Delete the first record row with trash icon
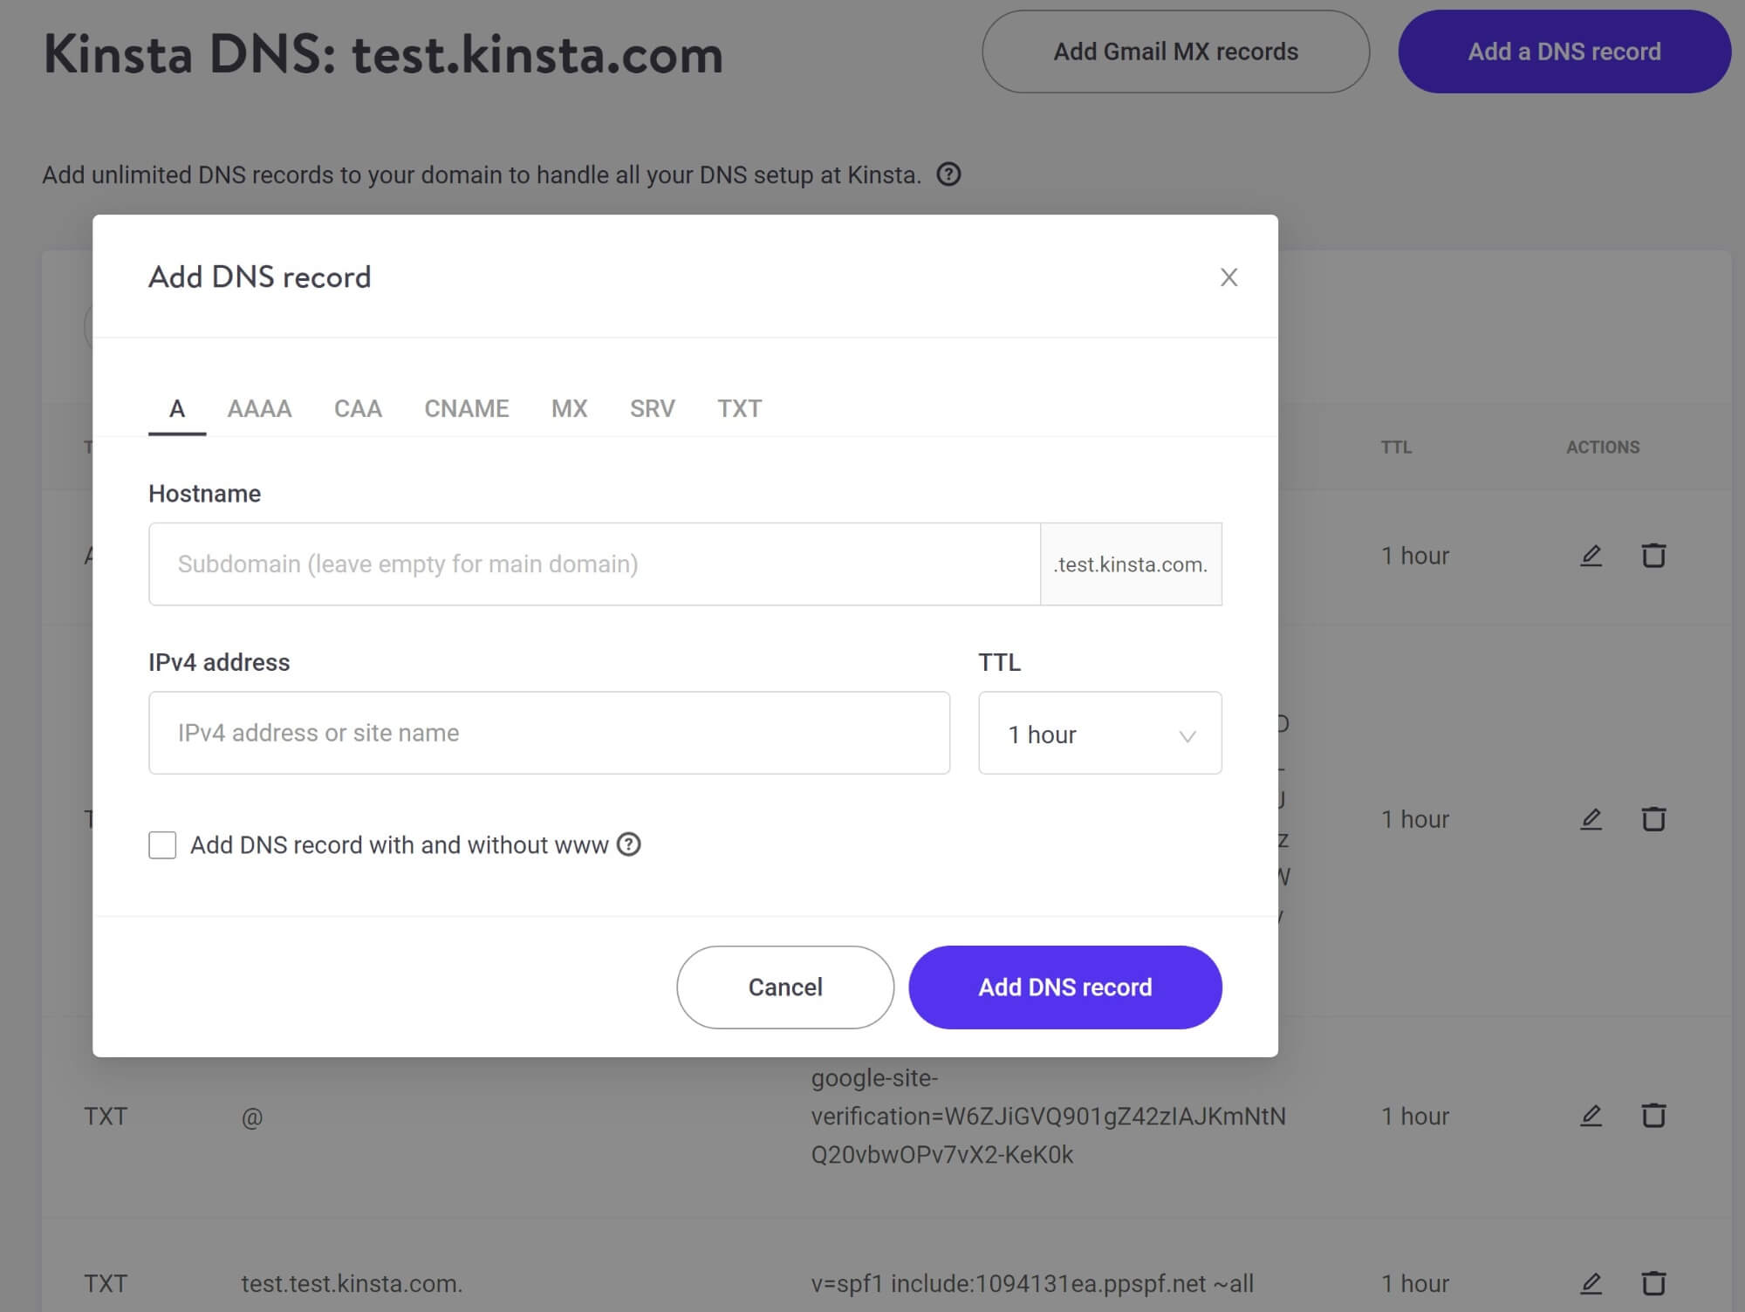This screenshot has height=1312, width=1745. (1653, 556)
